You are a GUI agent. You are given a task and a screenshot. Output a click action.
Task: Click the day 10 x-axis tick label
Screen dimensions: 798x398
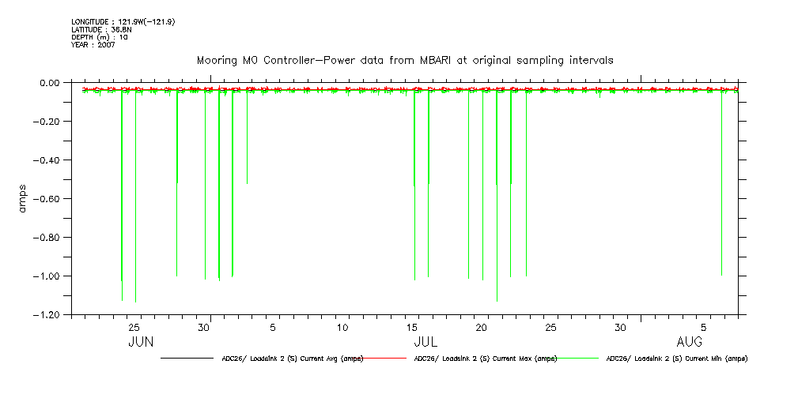pos(342,327)
